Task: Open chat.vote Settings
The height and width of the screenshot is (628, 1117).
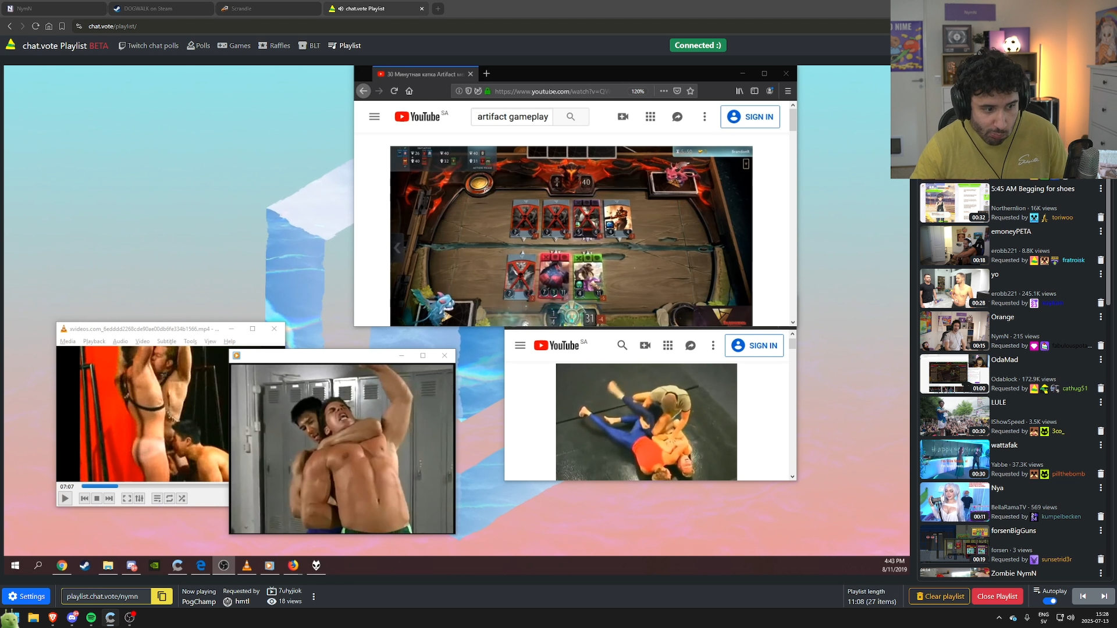Action: (26, 596)
